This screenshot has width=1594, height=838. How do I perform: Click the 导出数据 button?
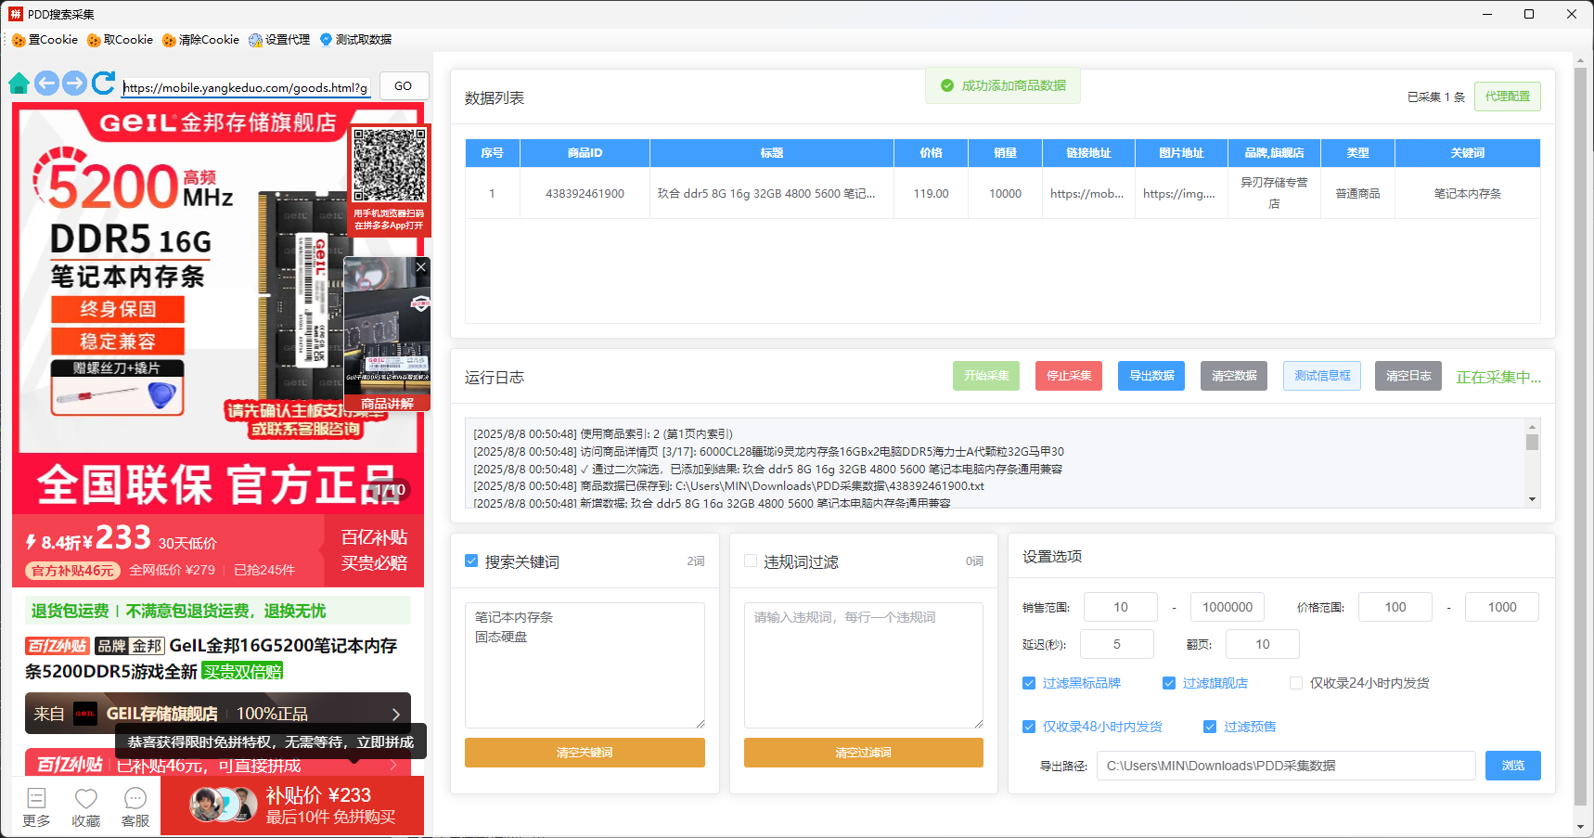click(1151, 376)
